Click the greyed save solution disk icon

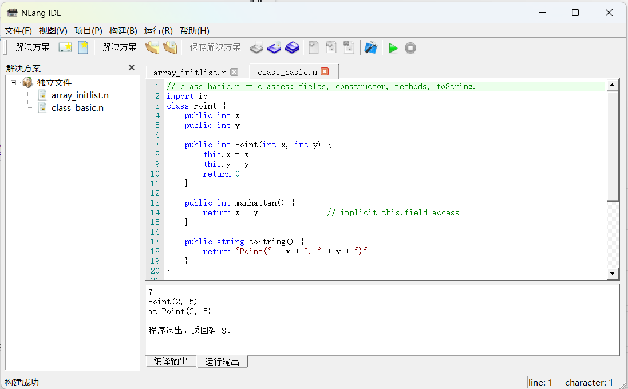tap(256, 47)
